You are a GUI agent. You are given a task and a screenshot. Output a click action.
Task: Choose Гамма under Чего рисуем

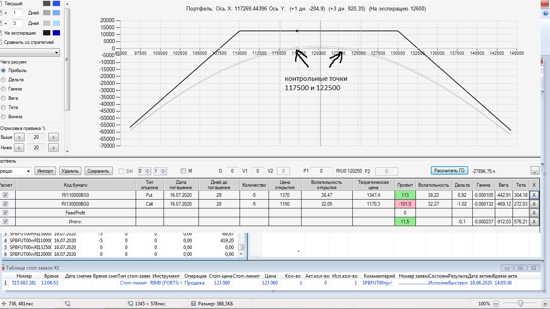click(x=4, y=89)
